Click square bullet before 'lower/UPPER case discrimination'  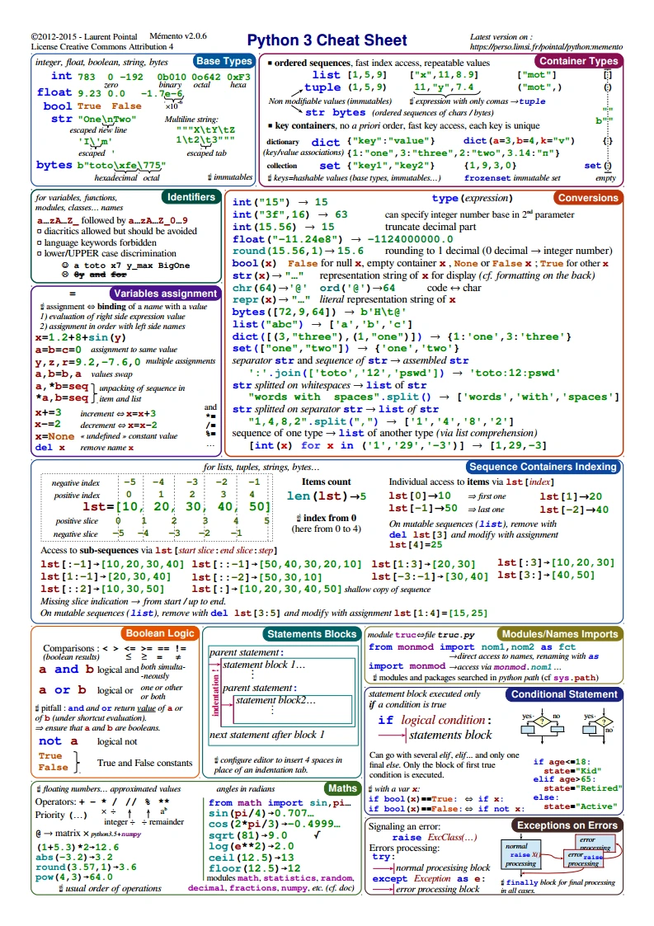(x=39, y=254)
